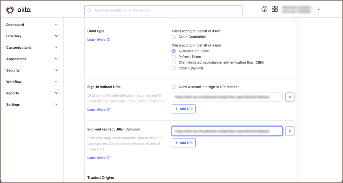The width and height of the screenshot is (343, 183).
Task: Expand the Applications sidebar section
Action: pos(32,59)
